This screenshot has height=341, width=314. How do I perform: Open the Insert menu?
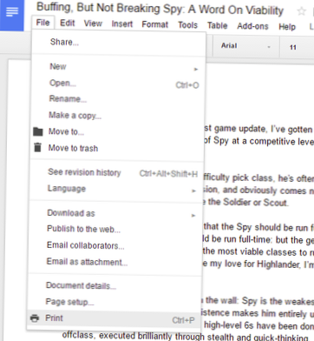(x=122, y=23)
